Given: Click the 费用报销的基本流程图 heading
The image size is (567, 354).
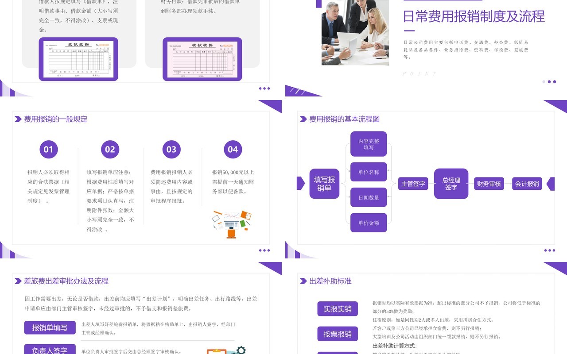Looking at the screenshot, I should [x=345, y=119].
